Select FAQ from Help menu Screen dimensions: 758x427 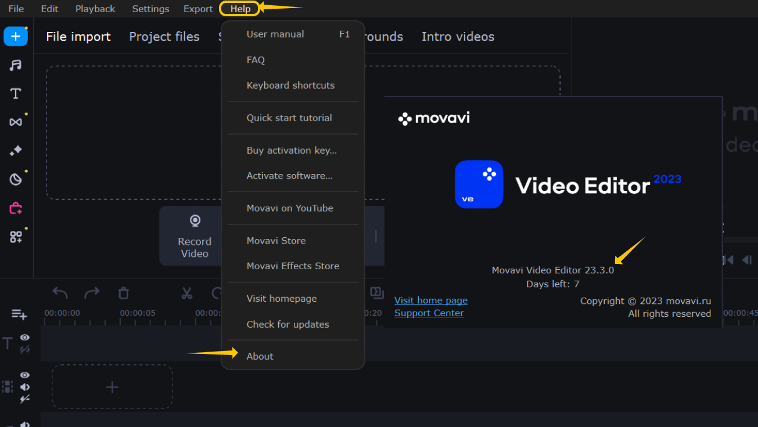point(293,60)
